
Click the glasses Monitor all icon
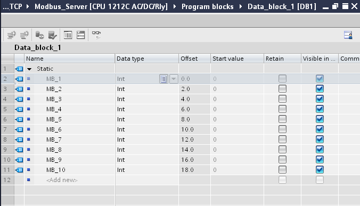pos(96,35)
